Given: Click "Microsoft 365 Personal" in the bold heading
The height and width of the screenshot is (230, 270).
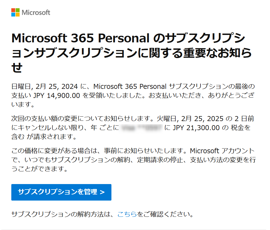Looking at the screenshot, I should coord(80,38).
